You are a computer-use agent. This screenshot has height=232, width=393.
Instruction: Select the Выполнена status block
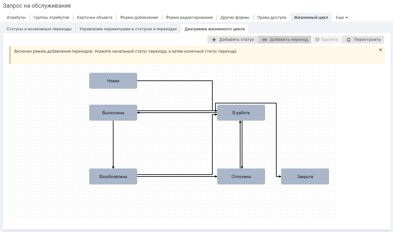click(x=113, y=113)
